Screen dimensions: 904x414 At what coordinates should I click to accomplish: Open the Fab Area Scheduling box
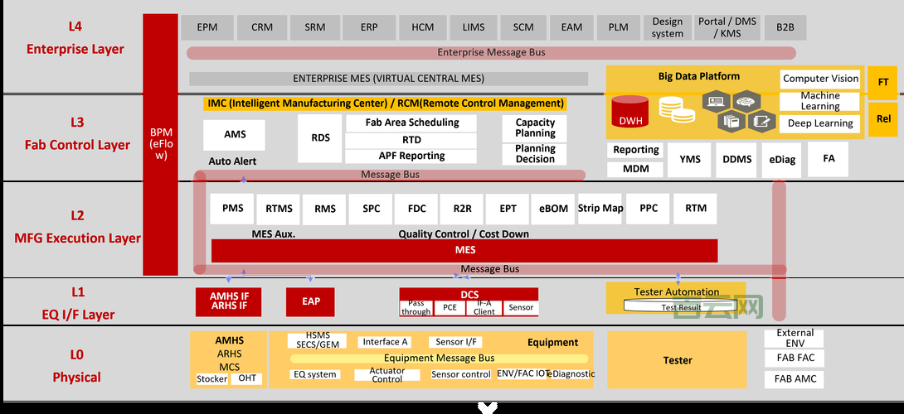point(411,123)
